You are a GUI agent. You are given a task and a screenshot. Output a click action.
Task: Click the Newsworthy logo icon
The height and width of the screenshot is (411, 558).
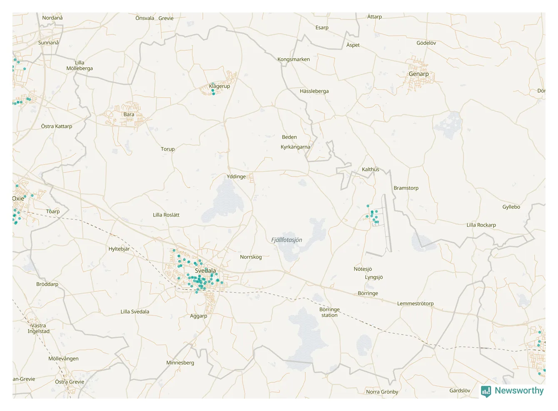tap(486, 391)
